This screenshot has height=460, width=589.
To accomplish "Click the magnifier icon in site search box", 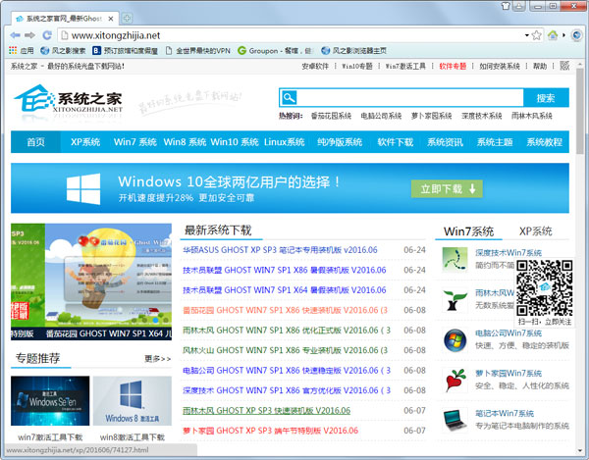I will pos(289,98).
